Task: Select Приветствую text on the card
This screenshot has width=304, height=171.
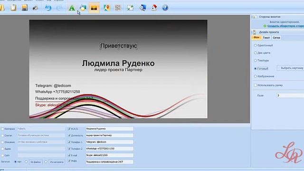Action: pos(119,46)
